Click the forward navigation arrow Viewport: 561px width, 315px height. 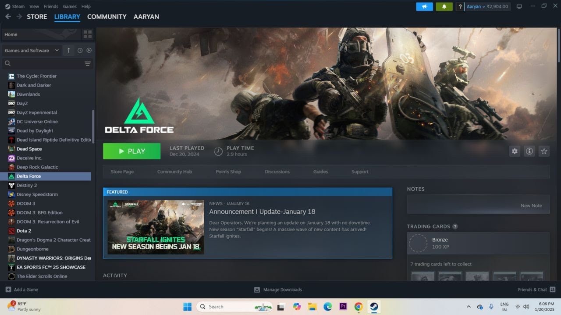[x=19, y=17]
